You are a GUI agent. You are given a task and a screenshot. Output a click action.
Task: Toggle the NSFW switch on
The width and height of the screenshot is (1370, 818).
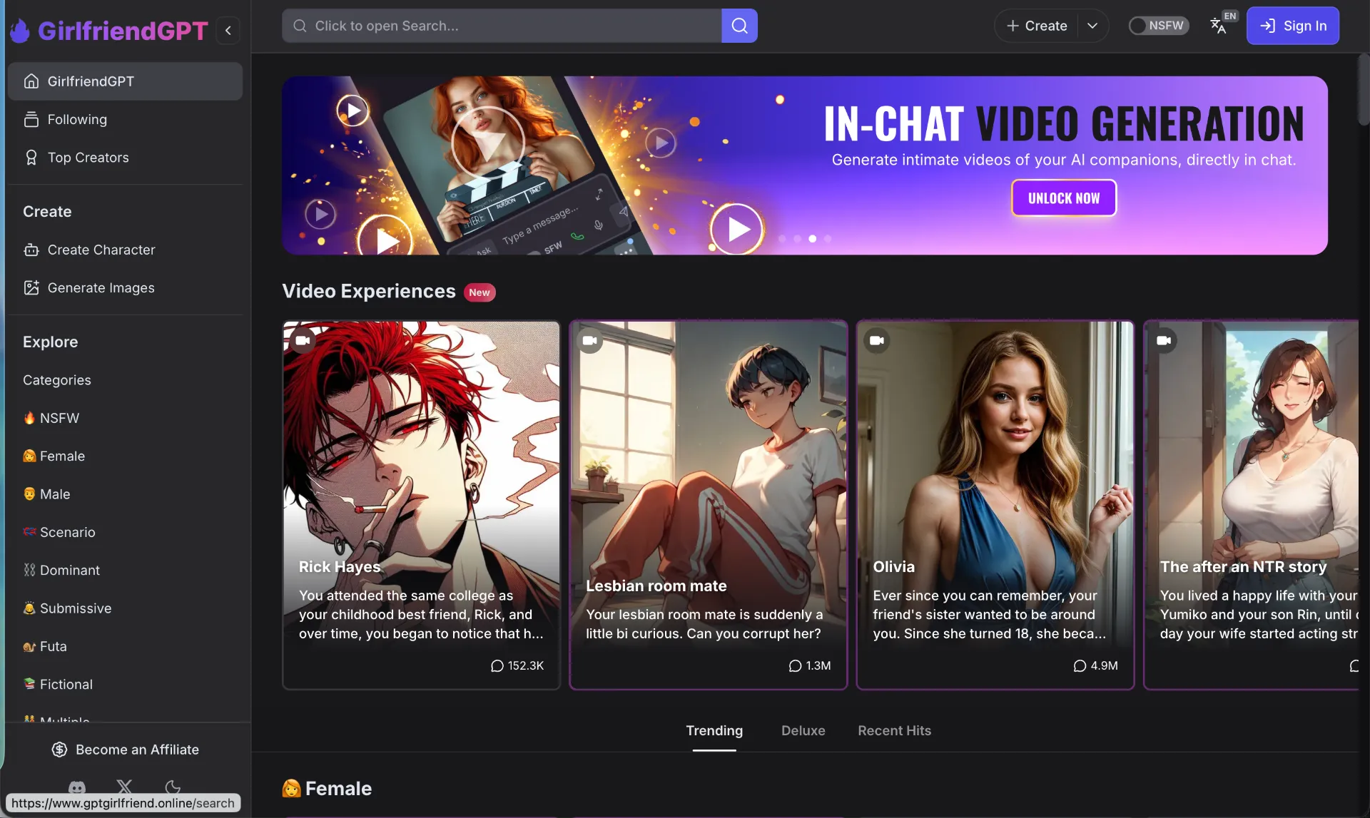[x=1157, y=26]
